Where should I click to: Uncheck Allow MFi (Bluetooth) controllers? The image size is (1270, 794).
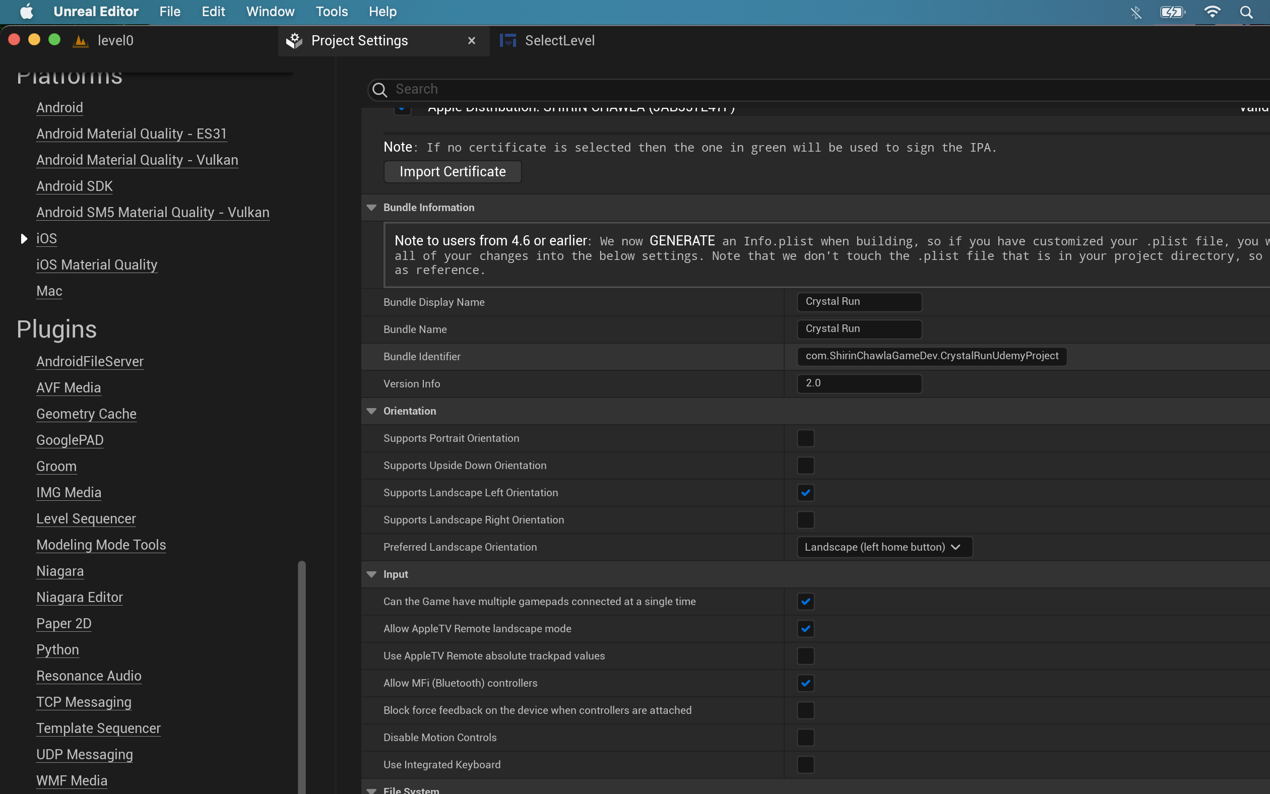[805, 683]
